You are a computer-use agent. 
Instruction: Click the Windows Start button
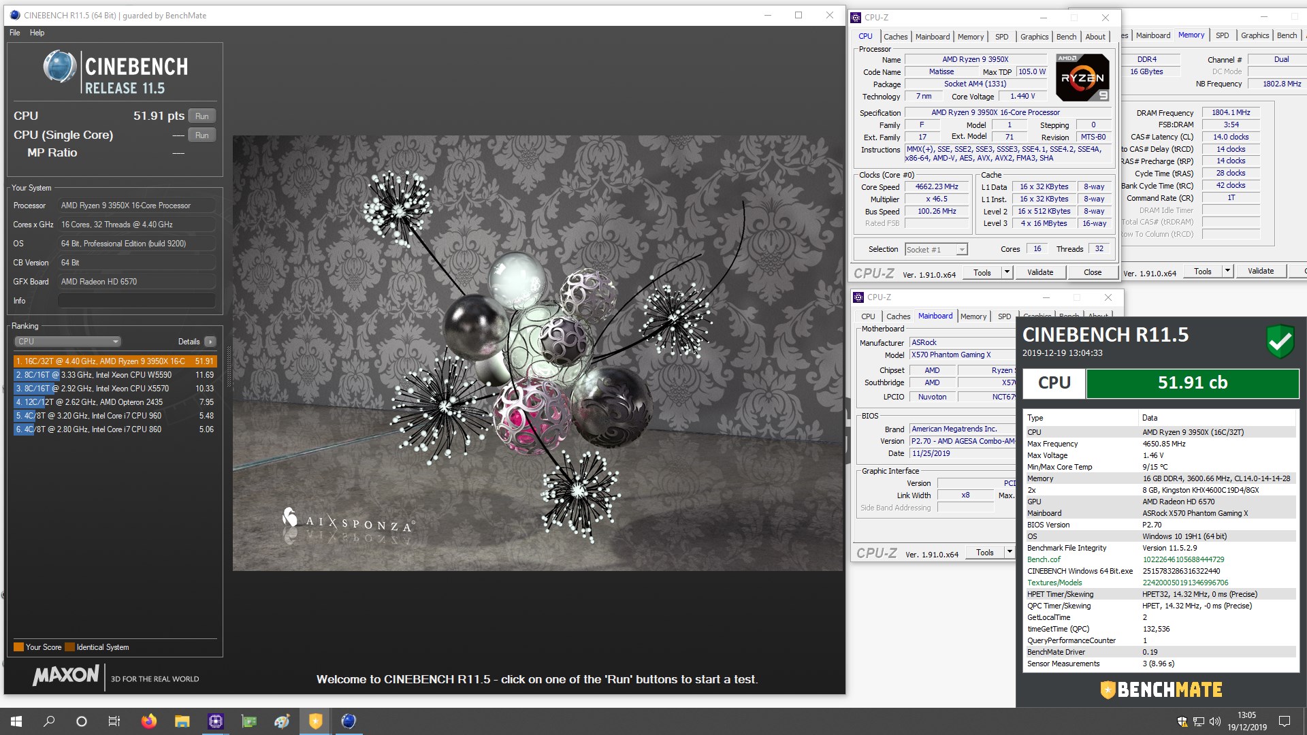click(16, 721)
